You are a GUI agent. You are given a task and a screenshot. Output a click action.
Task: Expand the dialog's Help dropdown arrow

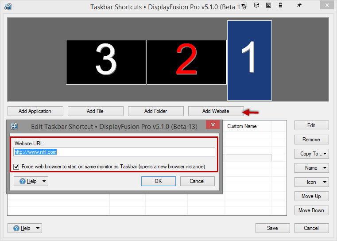[43, 181]
